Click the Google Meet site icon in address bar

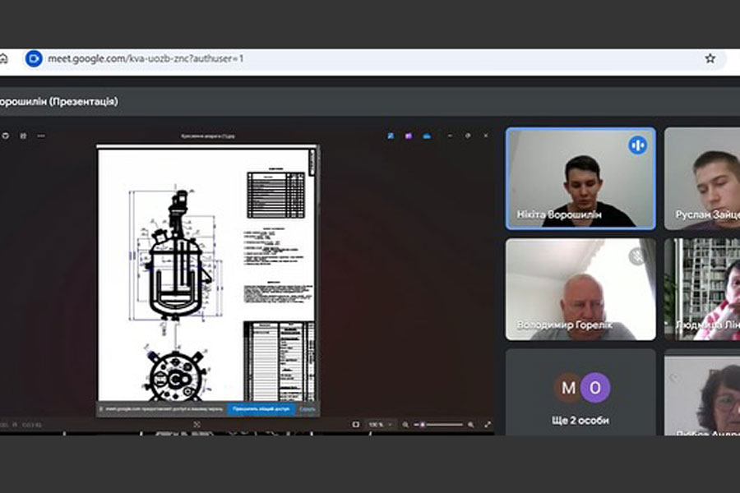tap(34, 58)
